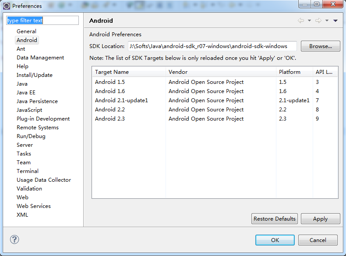The width and height of the screenshot is (346, 256).
Task: Click the back navigation arrow icon
Action: click(x=301, y=21)
